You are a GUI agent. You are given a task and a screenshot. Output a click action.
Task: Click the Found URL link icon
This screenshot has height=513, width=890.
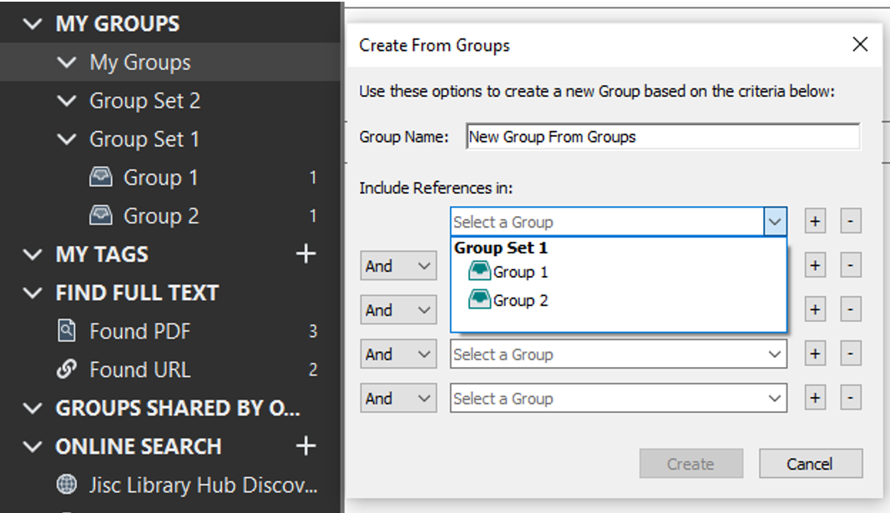pos(67,370)
